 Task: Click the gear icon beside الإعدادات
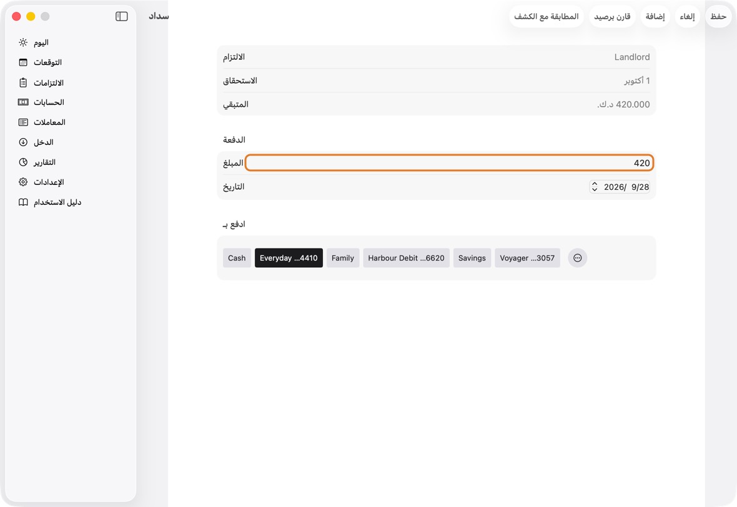tap(23, 182)
